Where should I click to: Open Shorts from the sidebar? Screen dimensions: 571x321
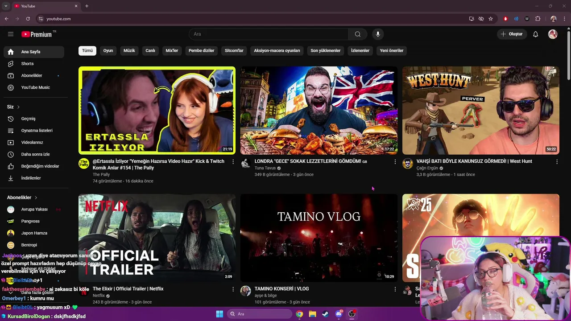click(x=34, y=64)
